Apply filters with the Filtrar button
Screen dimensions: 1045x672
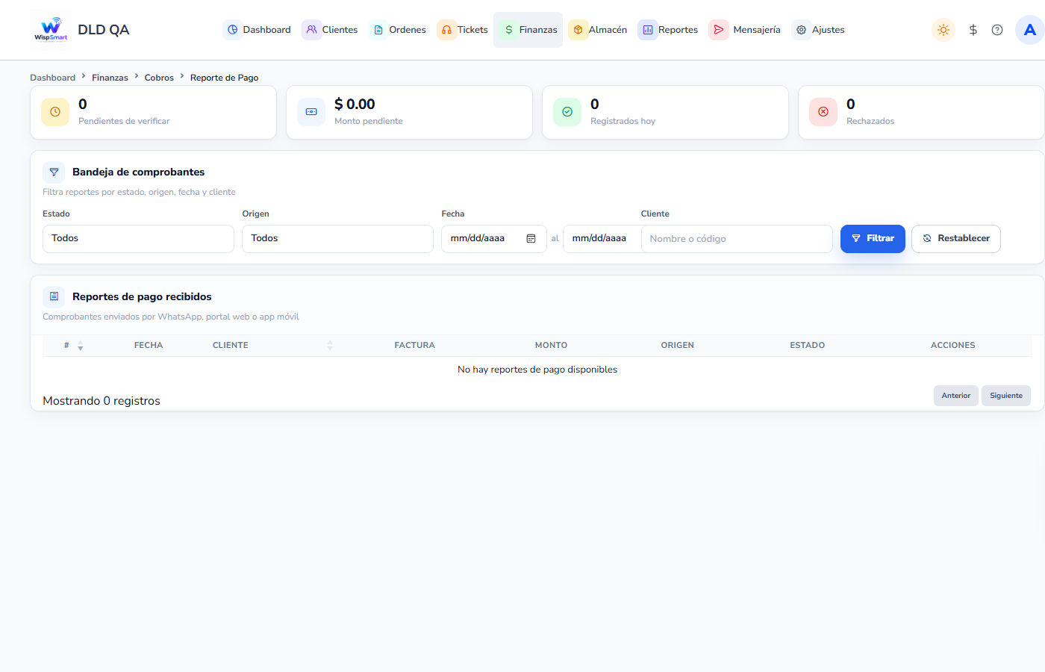click(873, 239)
